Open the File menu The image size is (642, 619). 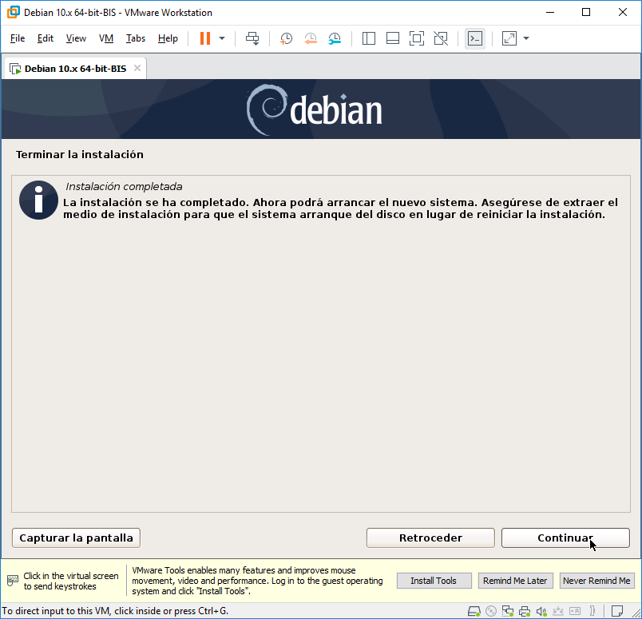18,38
